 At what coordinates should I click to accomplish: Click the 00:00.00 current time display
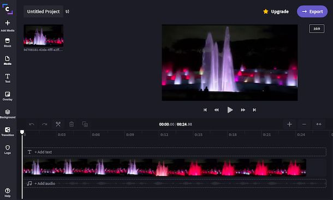click(166, 124)
